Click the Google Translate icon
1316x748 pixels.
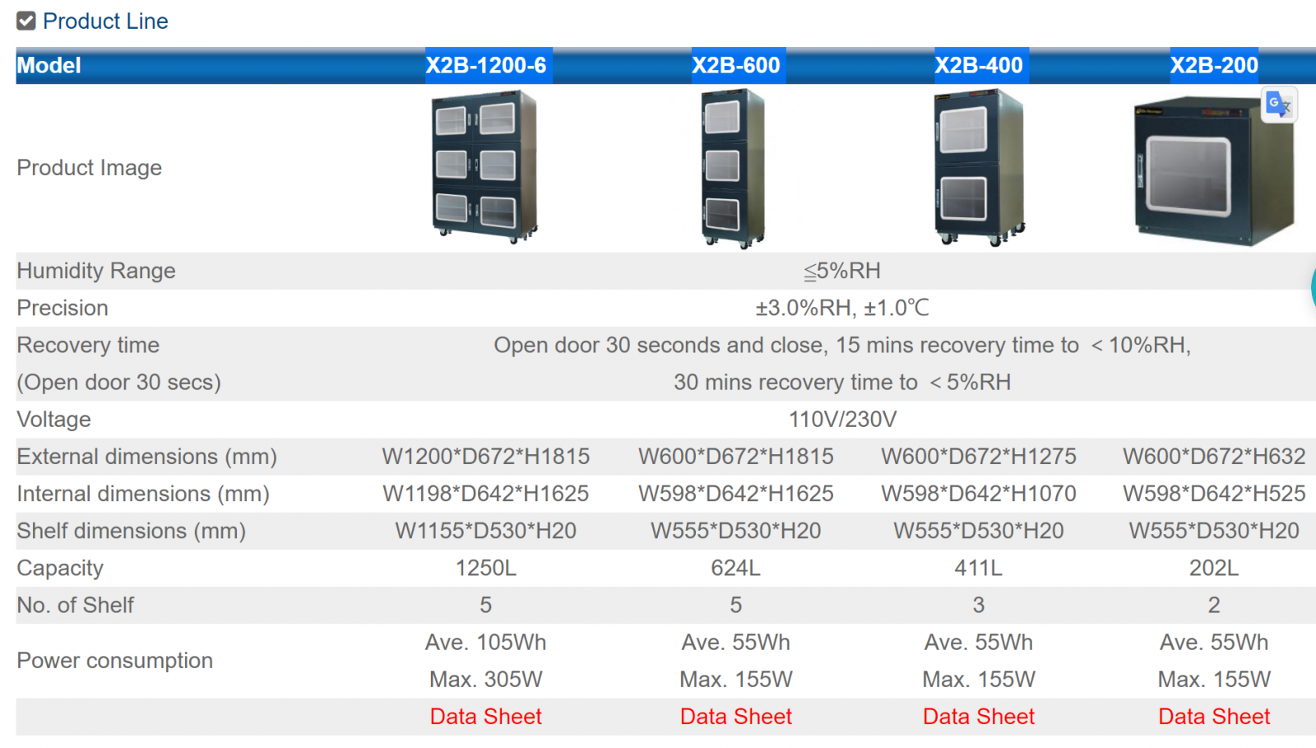coord(1279,105)
